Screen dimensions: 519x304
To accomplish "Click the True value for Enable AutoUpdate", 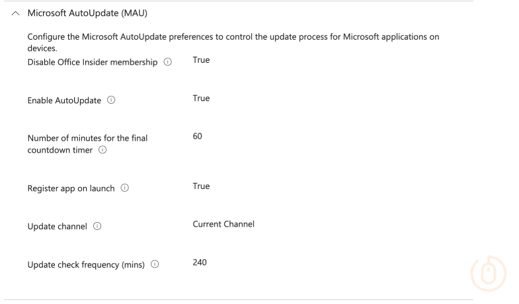I will pyautogui.click(x=201, y=98).
